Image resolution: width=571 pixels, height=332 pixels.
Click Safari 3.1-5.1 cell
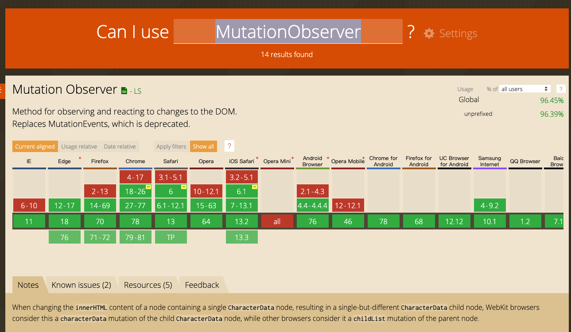pyautogui.click(x=171, y=177)
